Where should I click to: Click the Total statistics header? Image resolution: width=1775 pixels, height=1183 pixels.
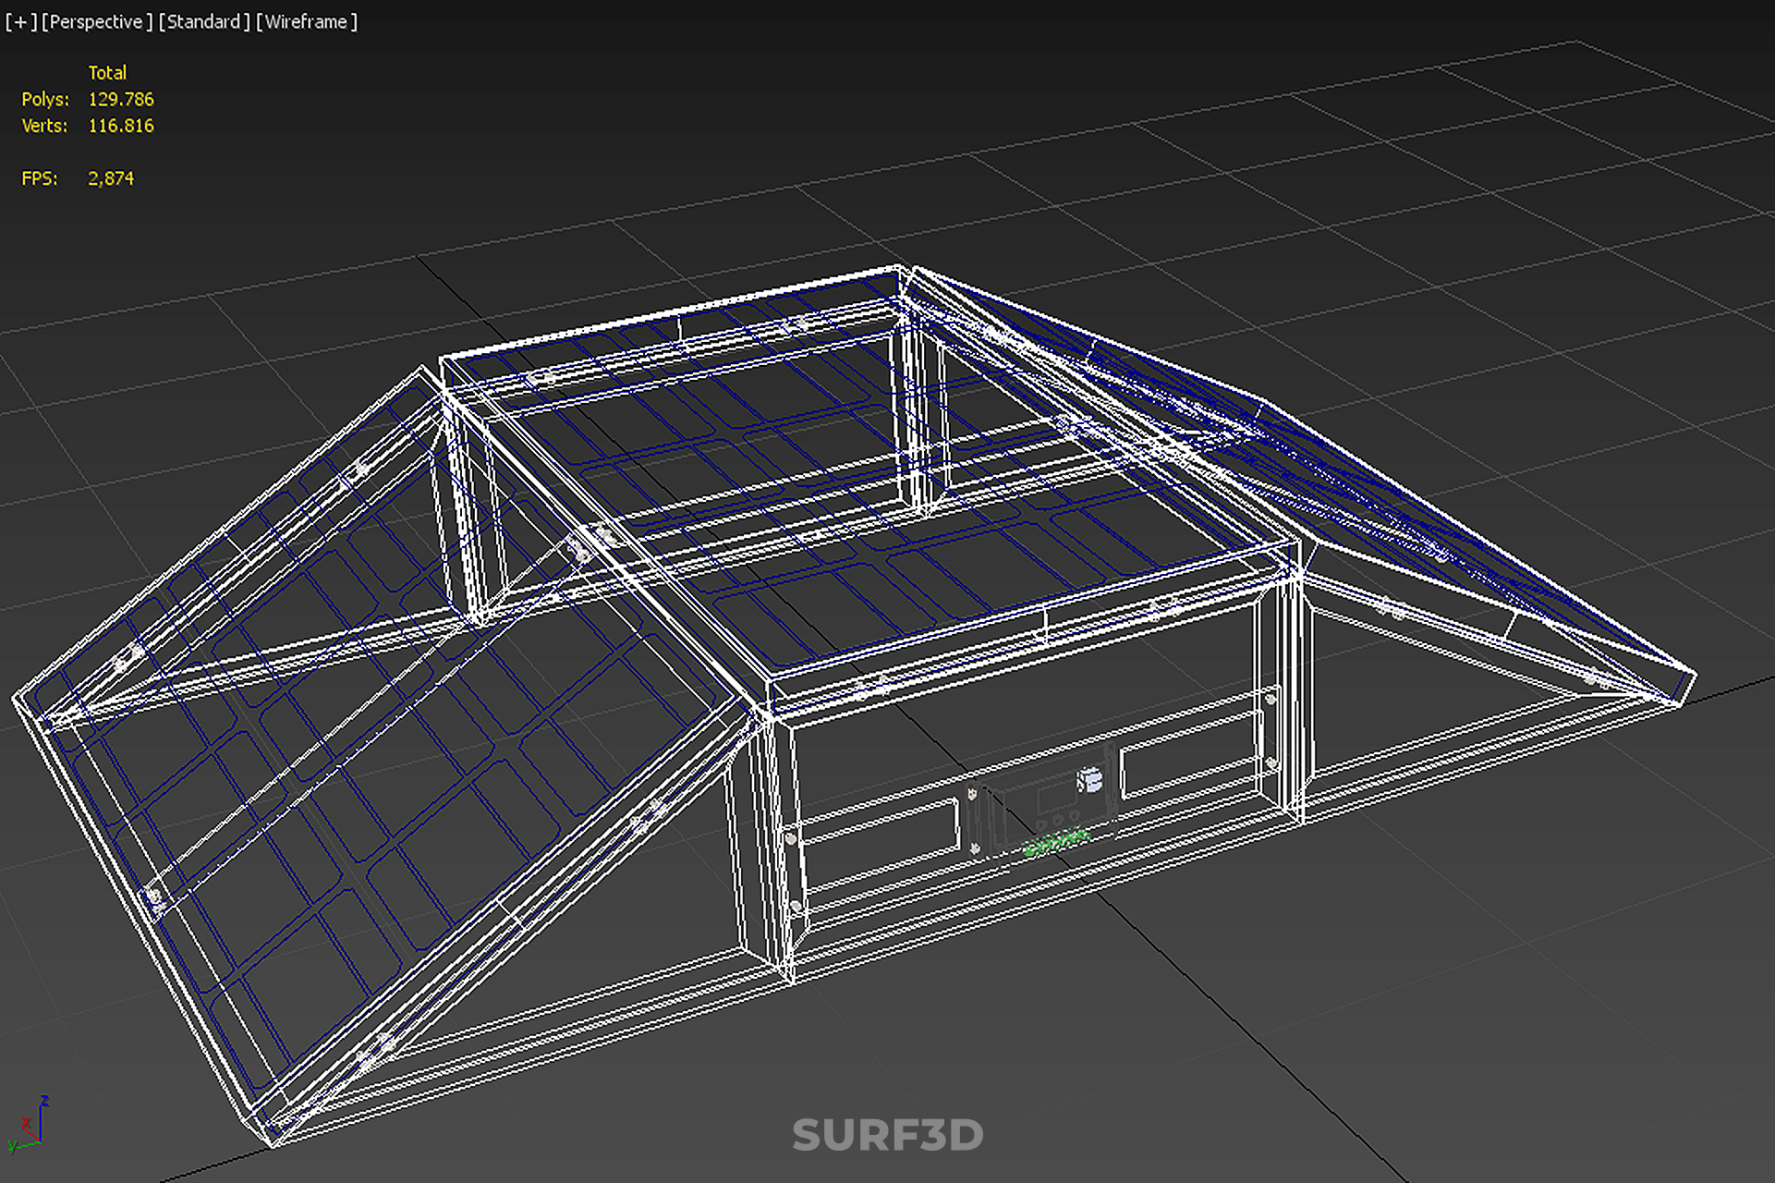pos(107,72)
